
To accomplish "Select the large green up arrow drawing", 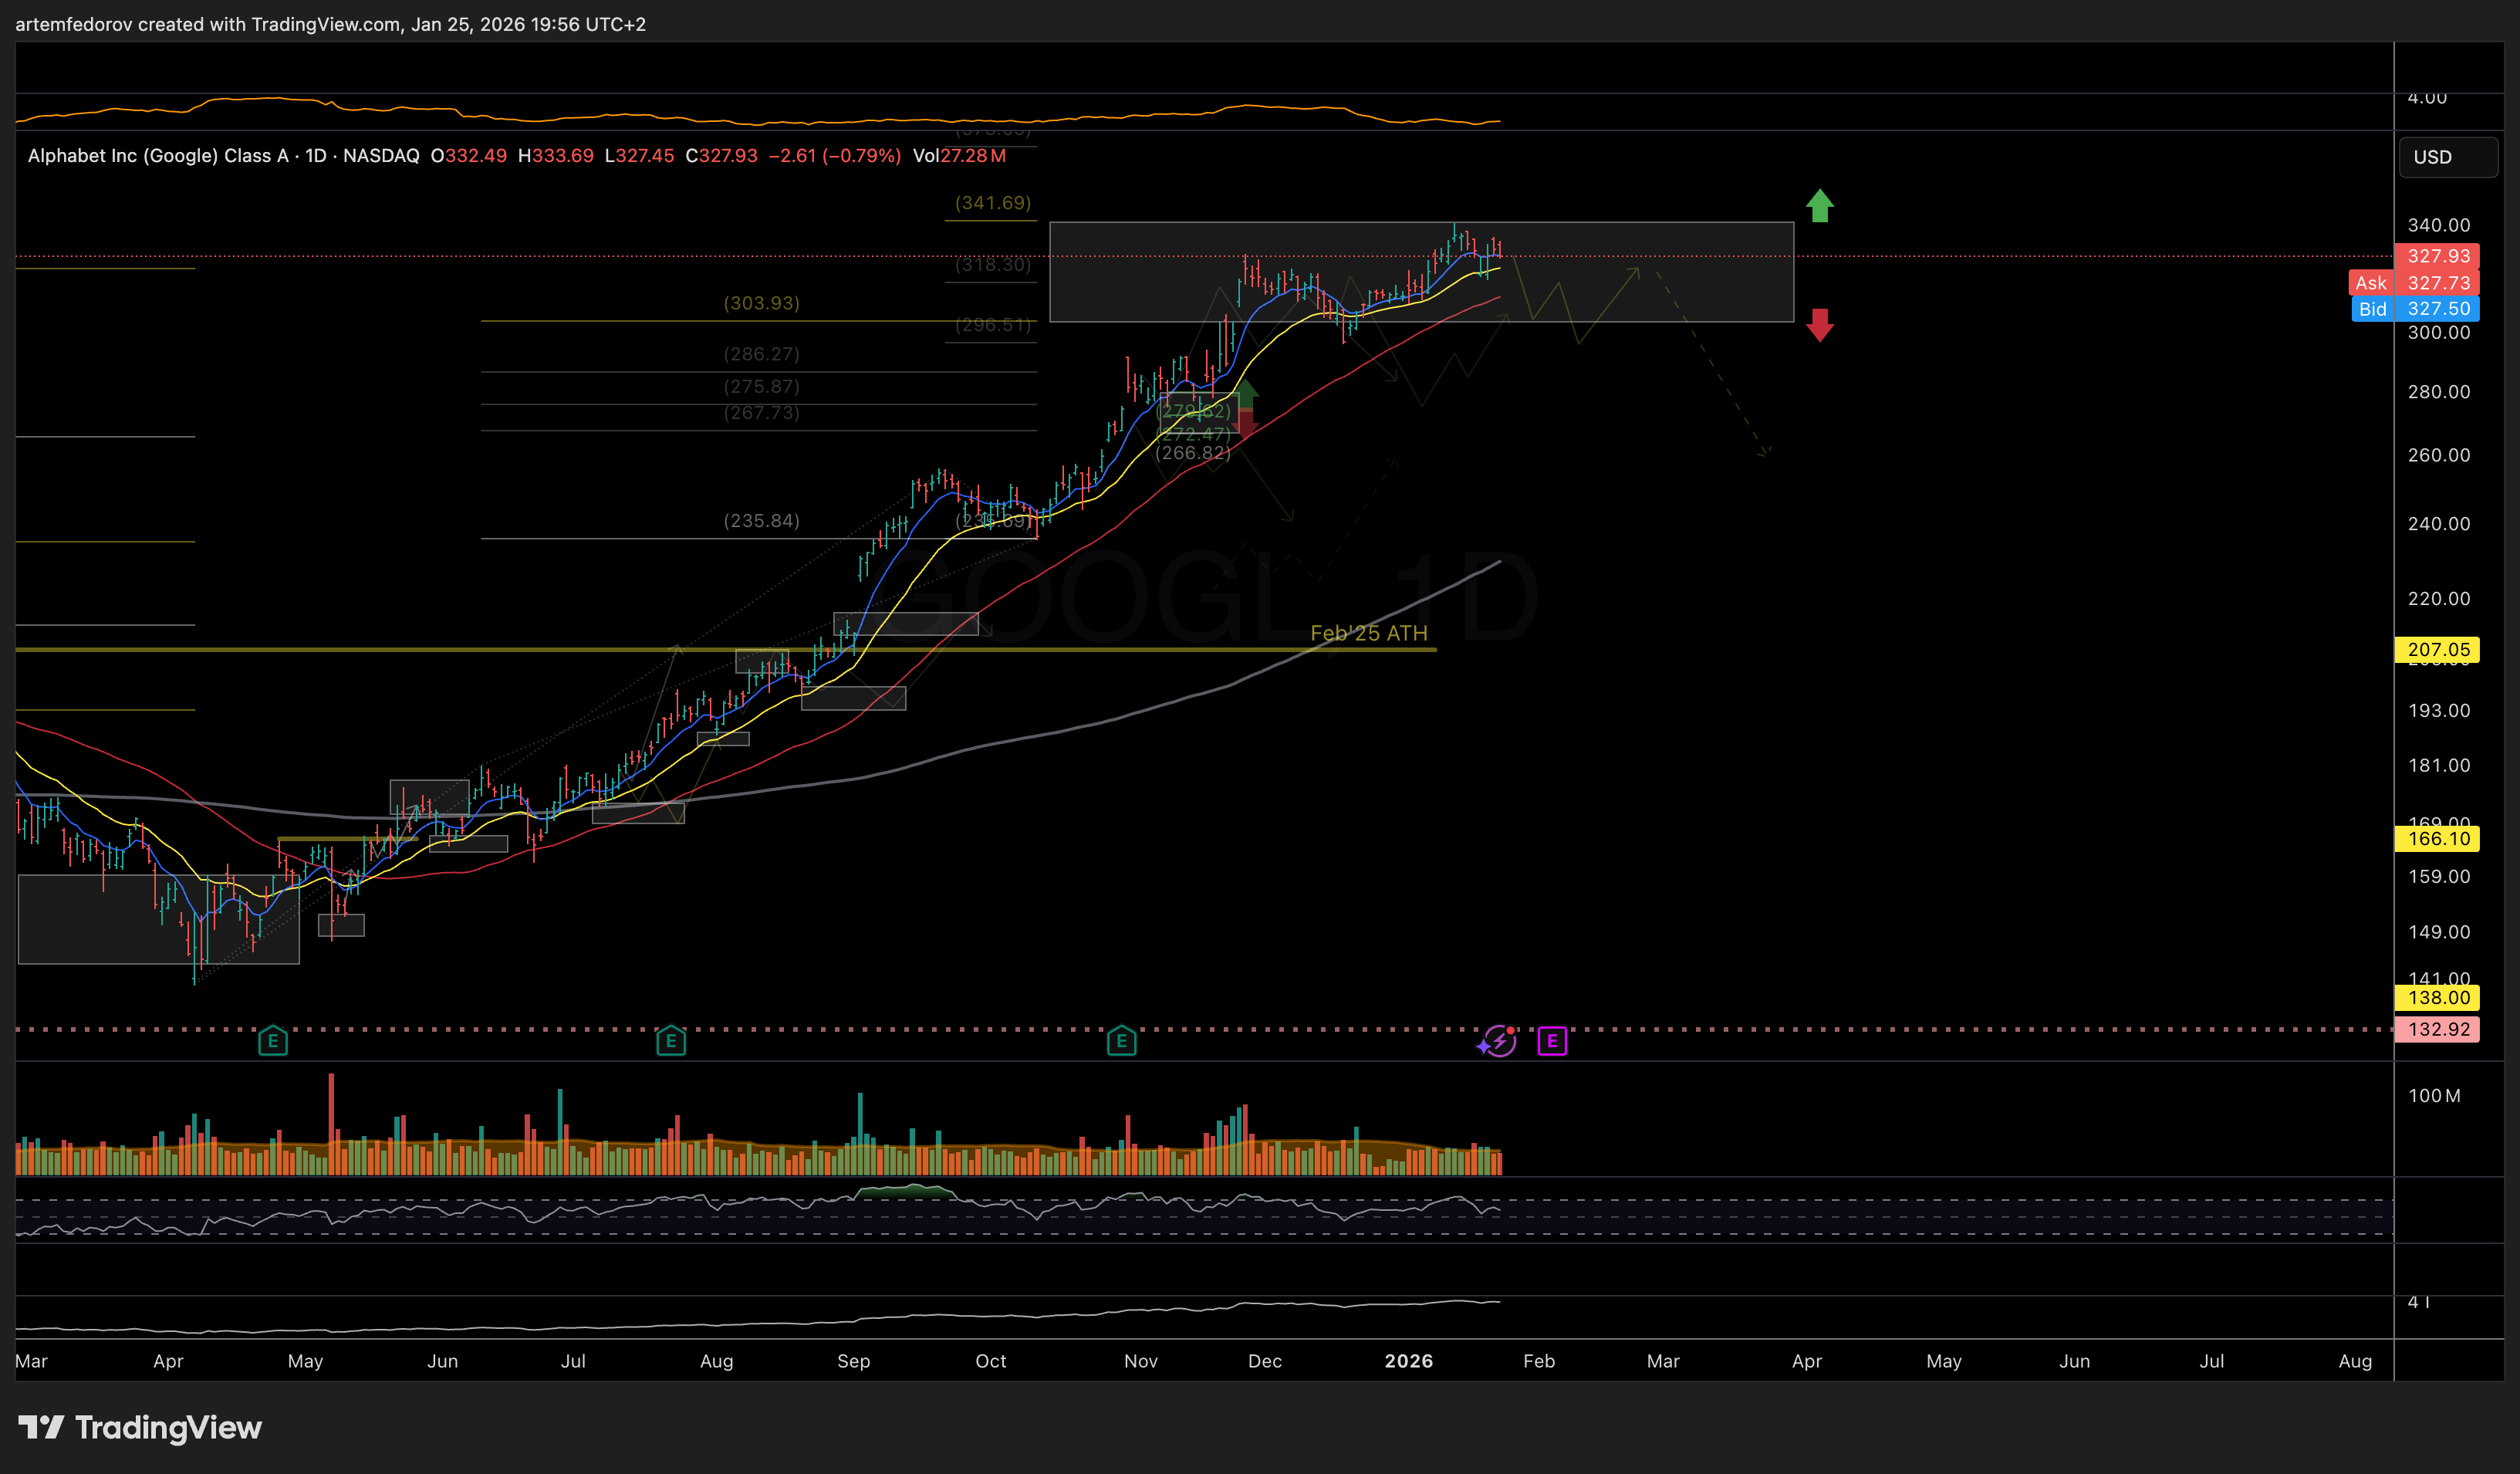I will coord(1820,205).
